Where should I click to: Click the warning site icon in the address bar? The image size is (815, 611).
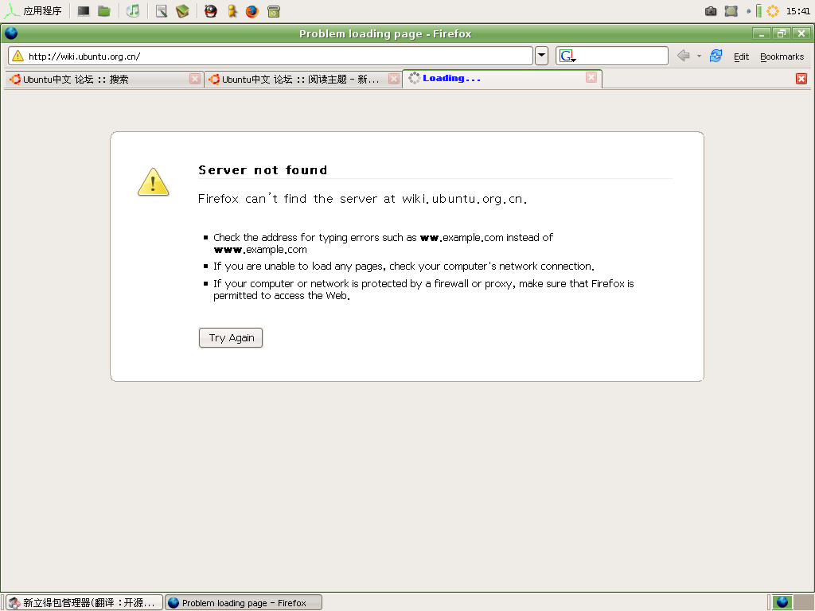click(x=18, y=56)
